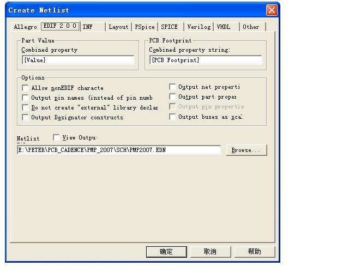Check Output net properties box
349x279 pixels.
[x=172, y=87]
